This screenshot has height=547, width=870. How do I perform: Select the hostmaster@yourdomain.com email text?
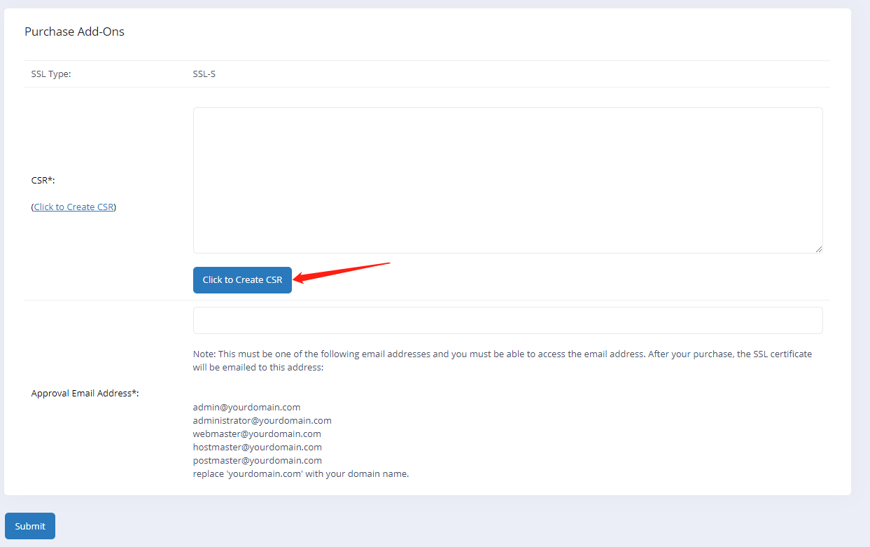point(258,447)
